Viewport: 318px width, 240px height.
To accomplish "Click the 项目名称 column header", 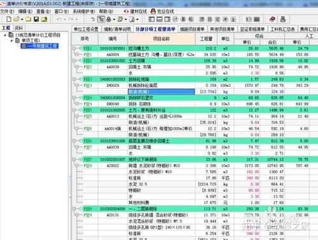I will point(161,39).
